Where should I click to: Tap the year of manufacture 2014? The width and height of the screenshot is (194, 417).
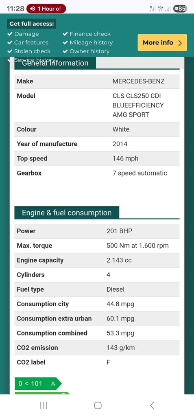point(120,144)
